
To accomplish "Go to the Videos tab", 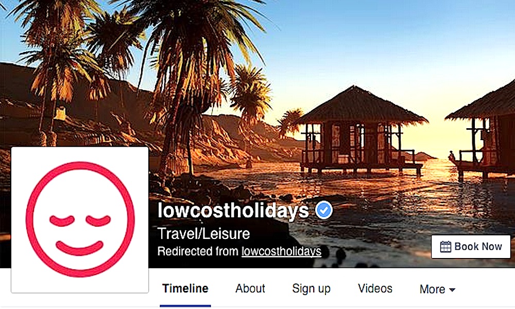I will tap(375, 288).
